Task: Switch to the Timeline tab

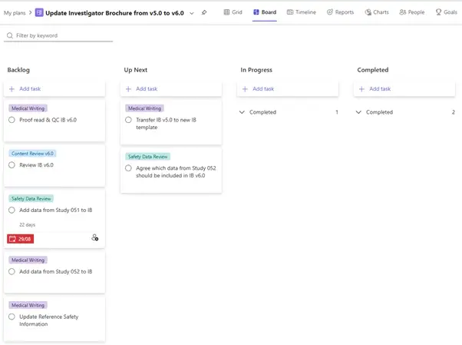Action: click(301, 12)
